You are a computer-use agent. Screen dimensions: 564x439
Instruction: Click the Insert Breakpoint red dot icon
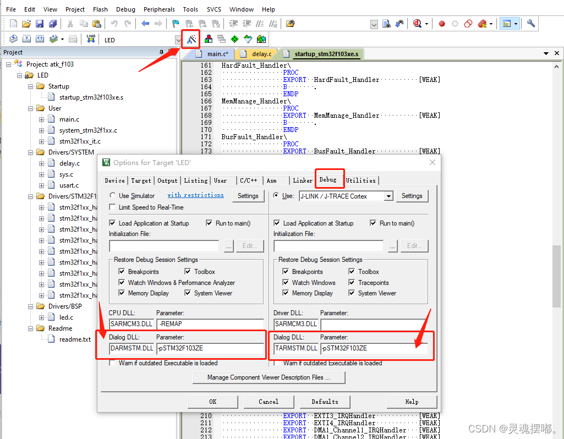[x=442, y=24]
